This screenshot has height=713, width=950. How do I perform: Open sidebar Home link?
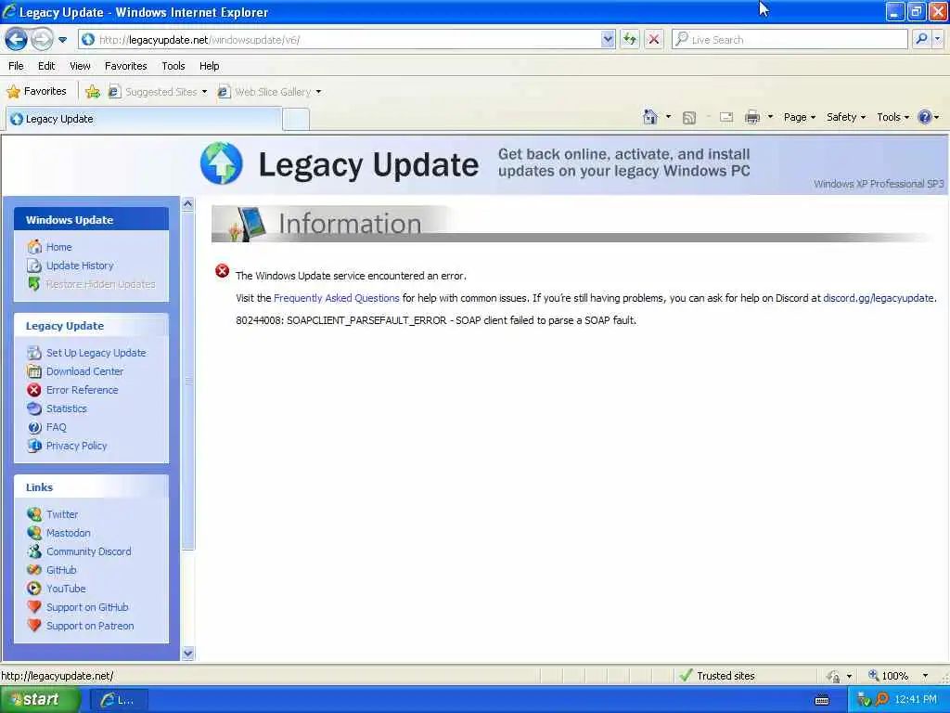[x=58, y=247]
